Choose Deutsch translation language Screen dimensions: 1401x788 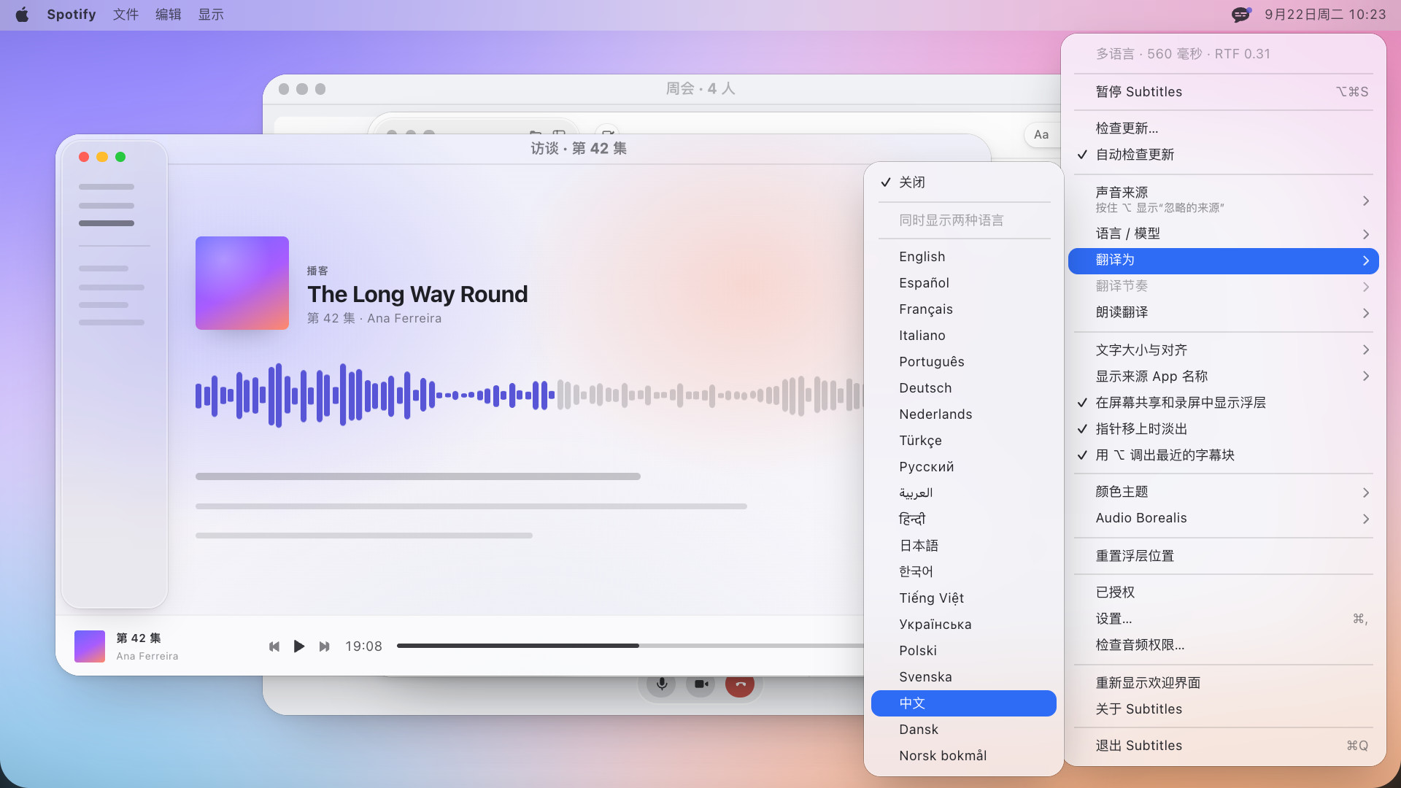pos(964,388)
